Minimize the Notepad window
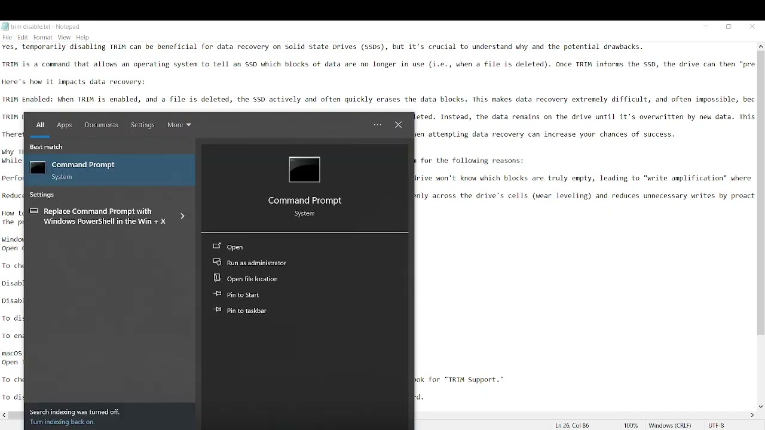This screenshot has height=430, width=765. pos(706,27)
